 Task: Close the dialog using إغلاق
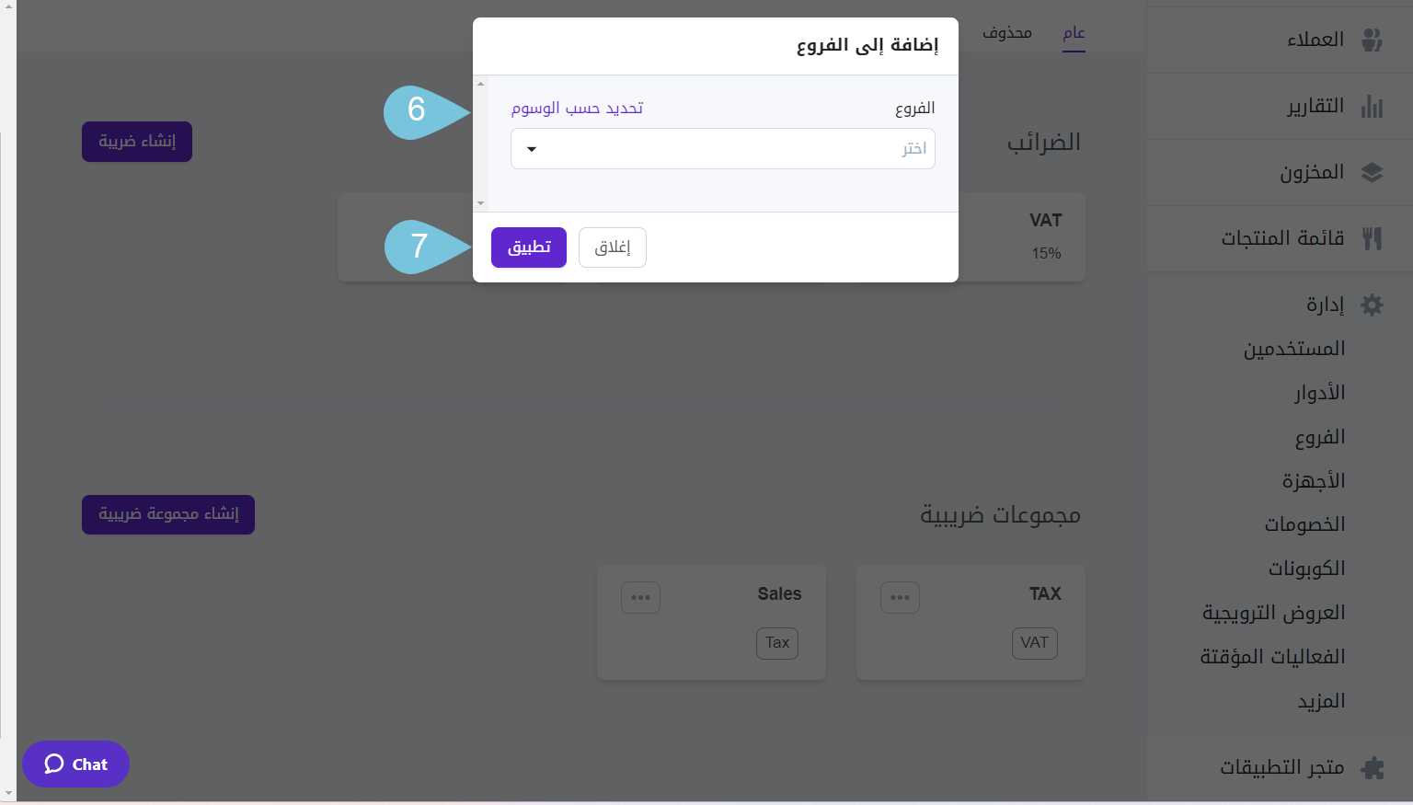pyautogui.click(x=612, y=247)
